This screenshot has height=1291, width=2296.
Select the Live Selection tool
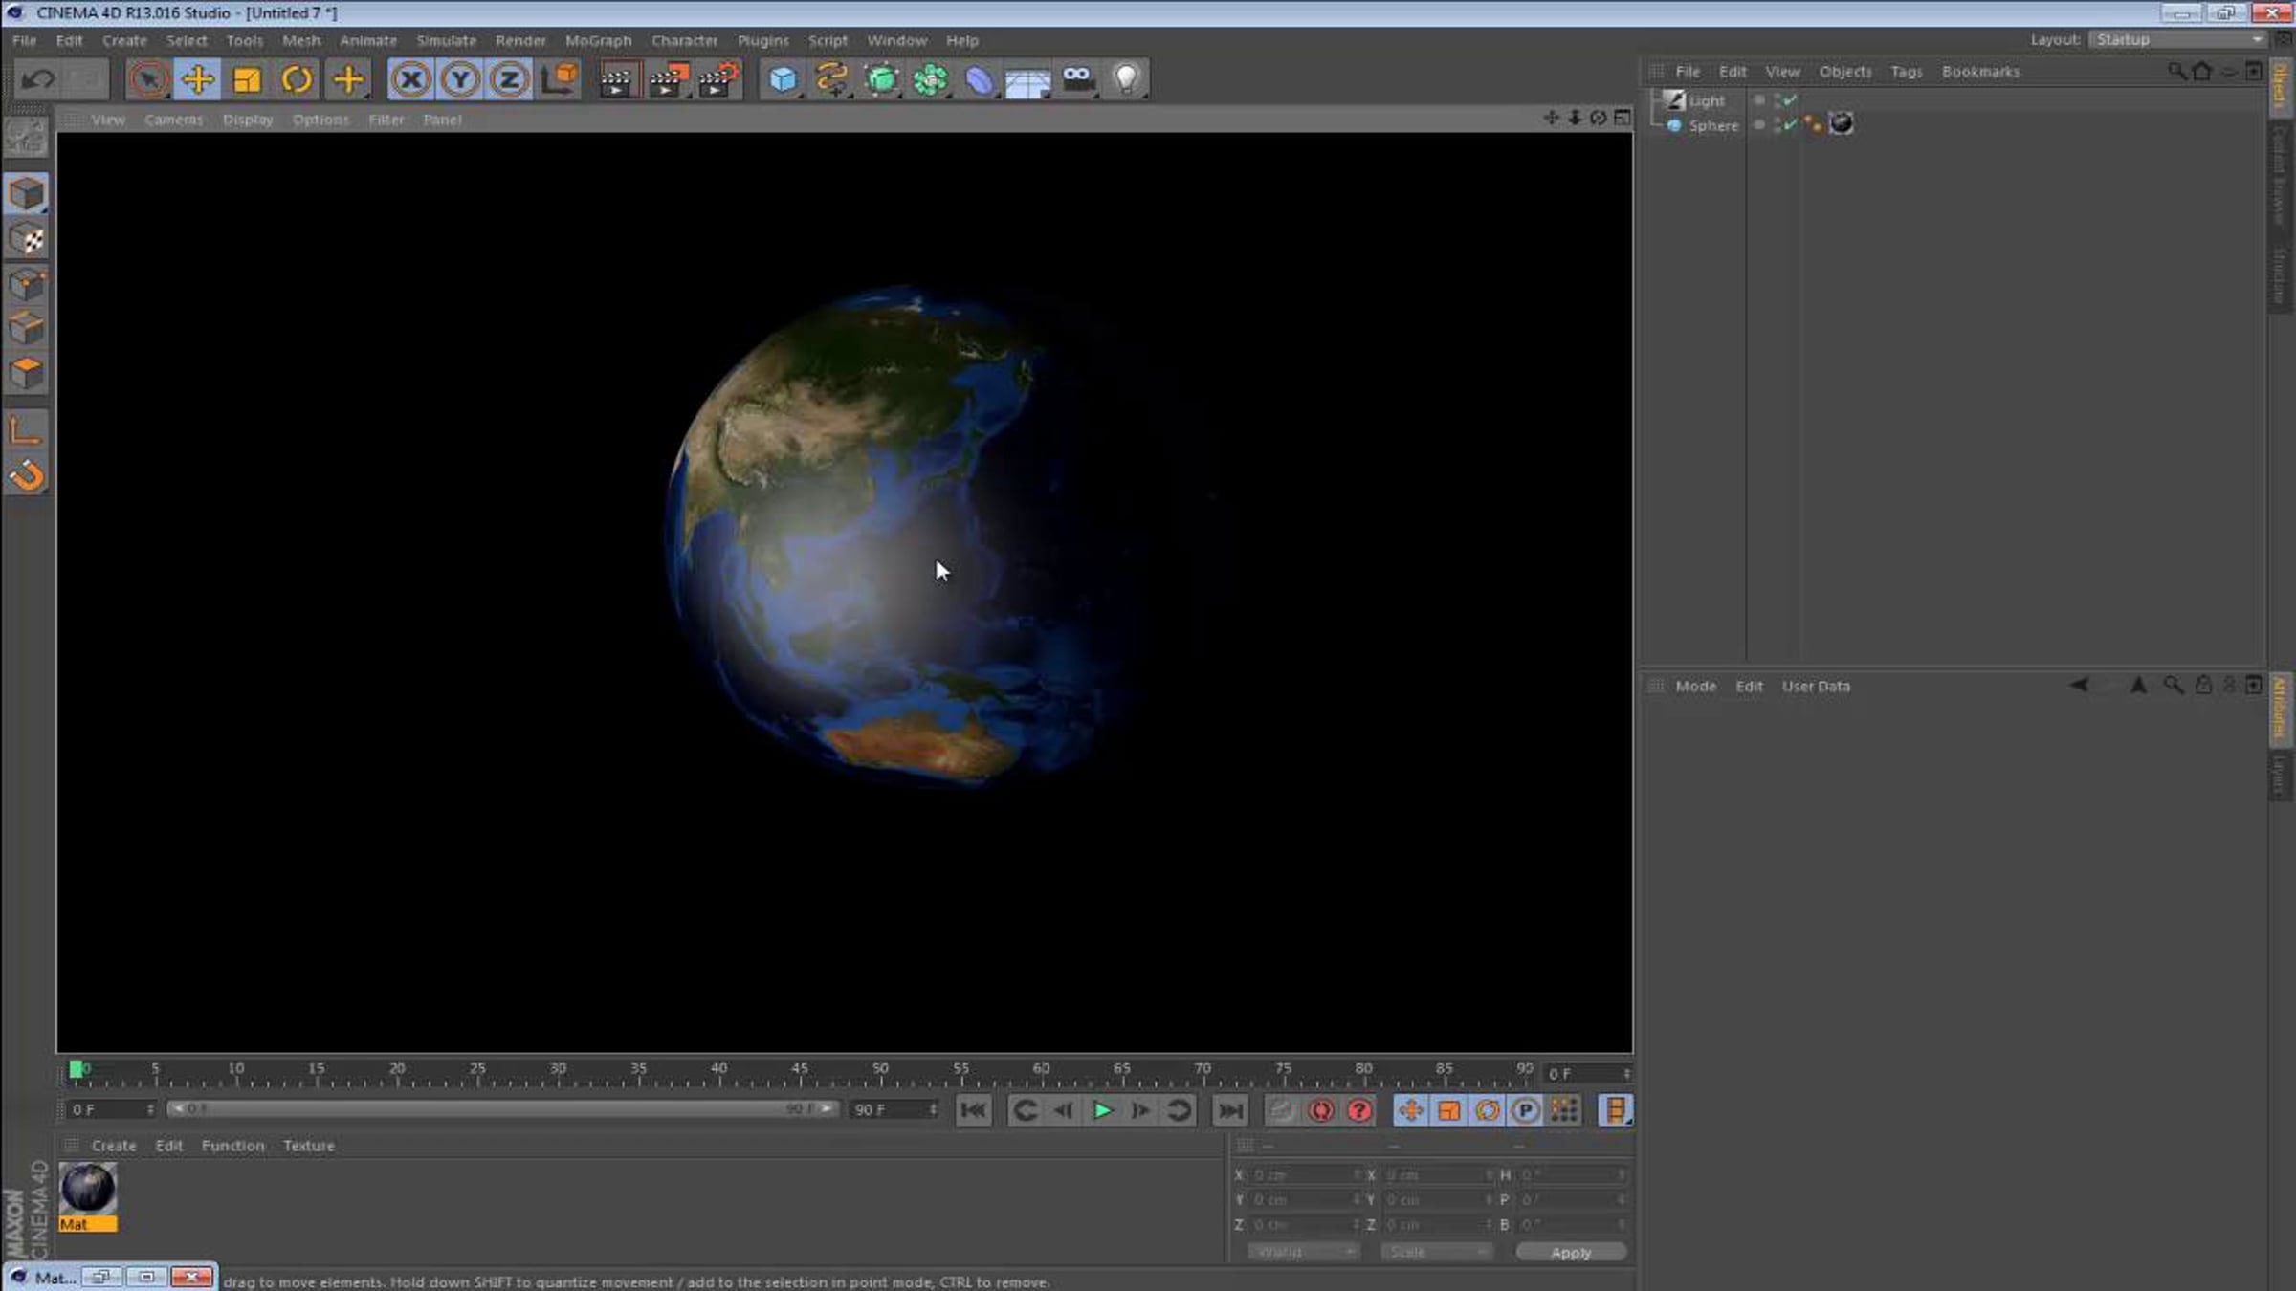click(148, 79)
